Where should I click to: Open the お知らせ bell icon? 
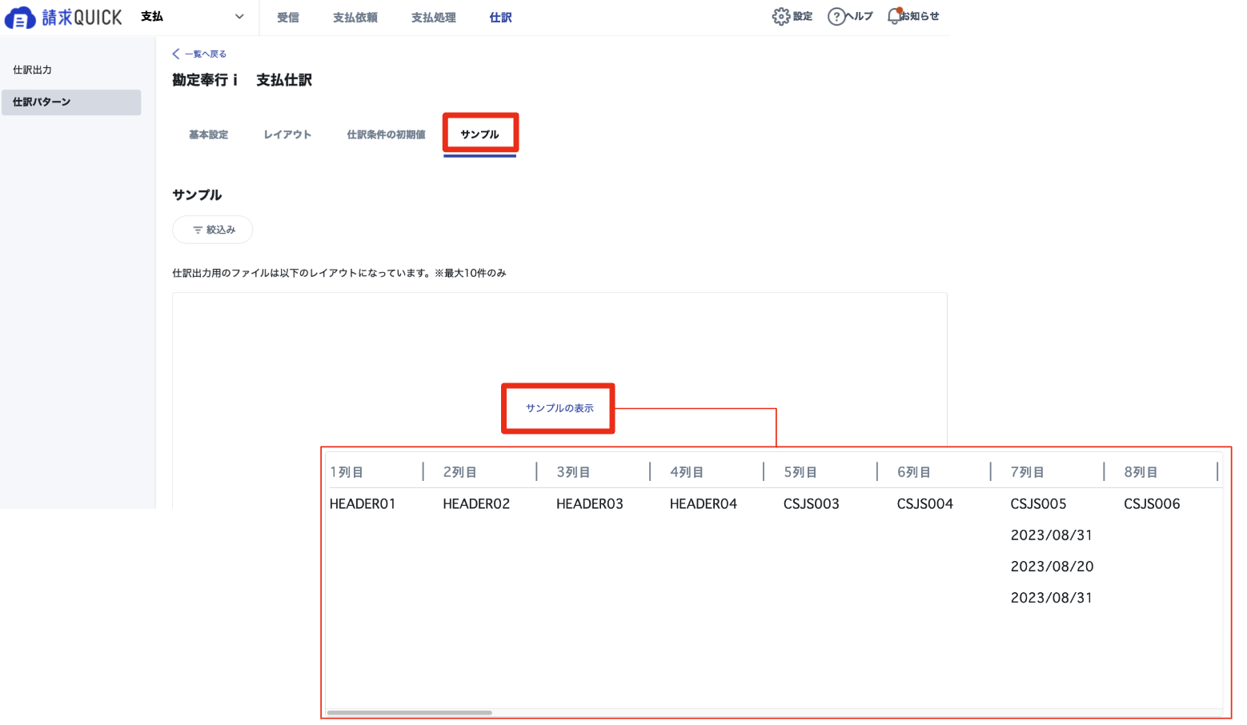895,16
